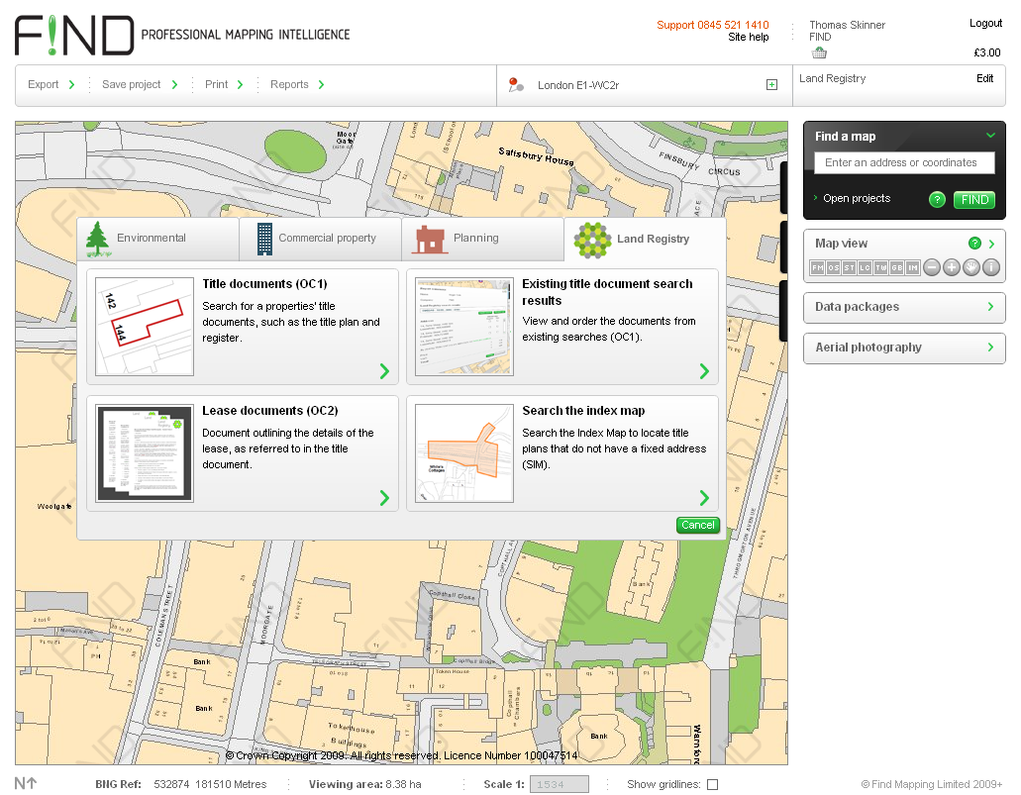Toggle the GB map layer
1021x795 pixels.
click(x=897, y=267)
